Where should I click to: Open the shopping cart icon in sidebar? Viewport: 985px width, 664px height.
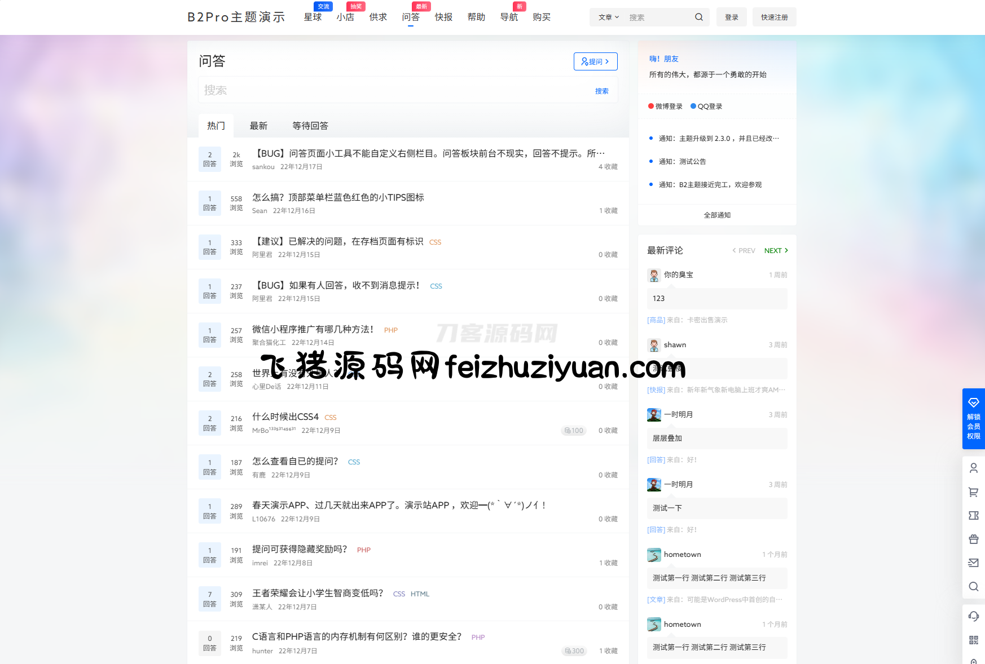(x=973, y=492)
